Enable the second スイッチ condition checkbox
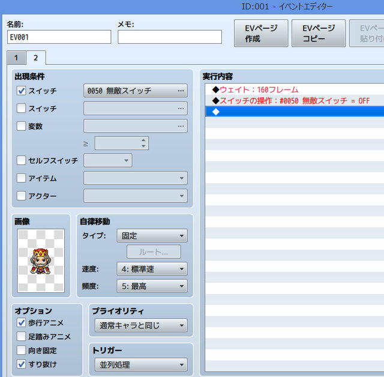The height and width of the screenshot is (377, 384). tap(21, 108)
